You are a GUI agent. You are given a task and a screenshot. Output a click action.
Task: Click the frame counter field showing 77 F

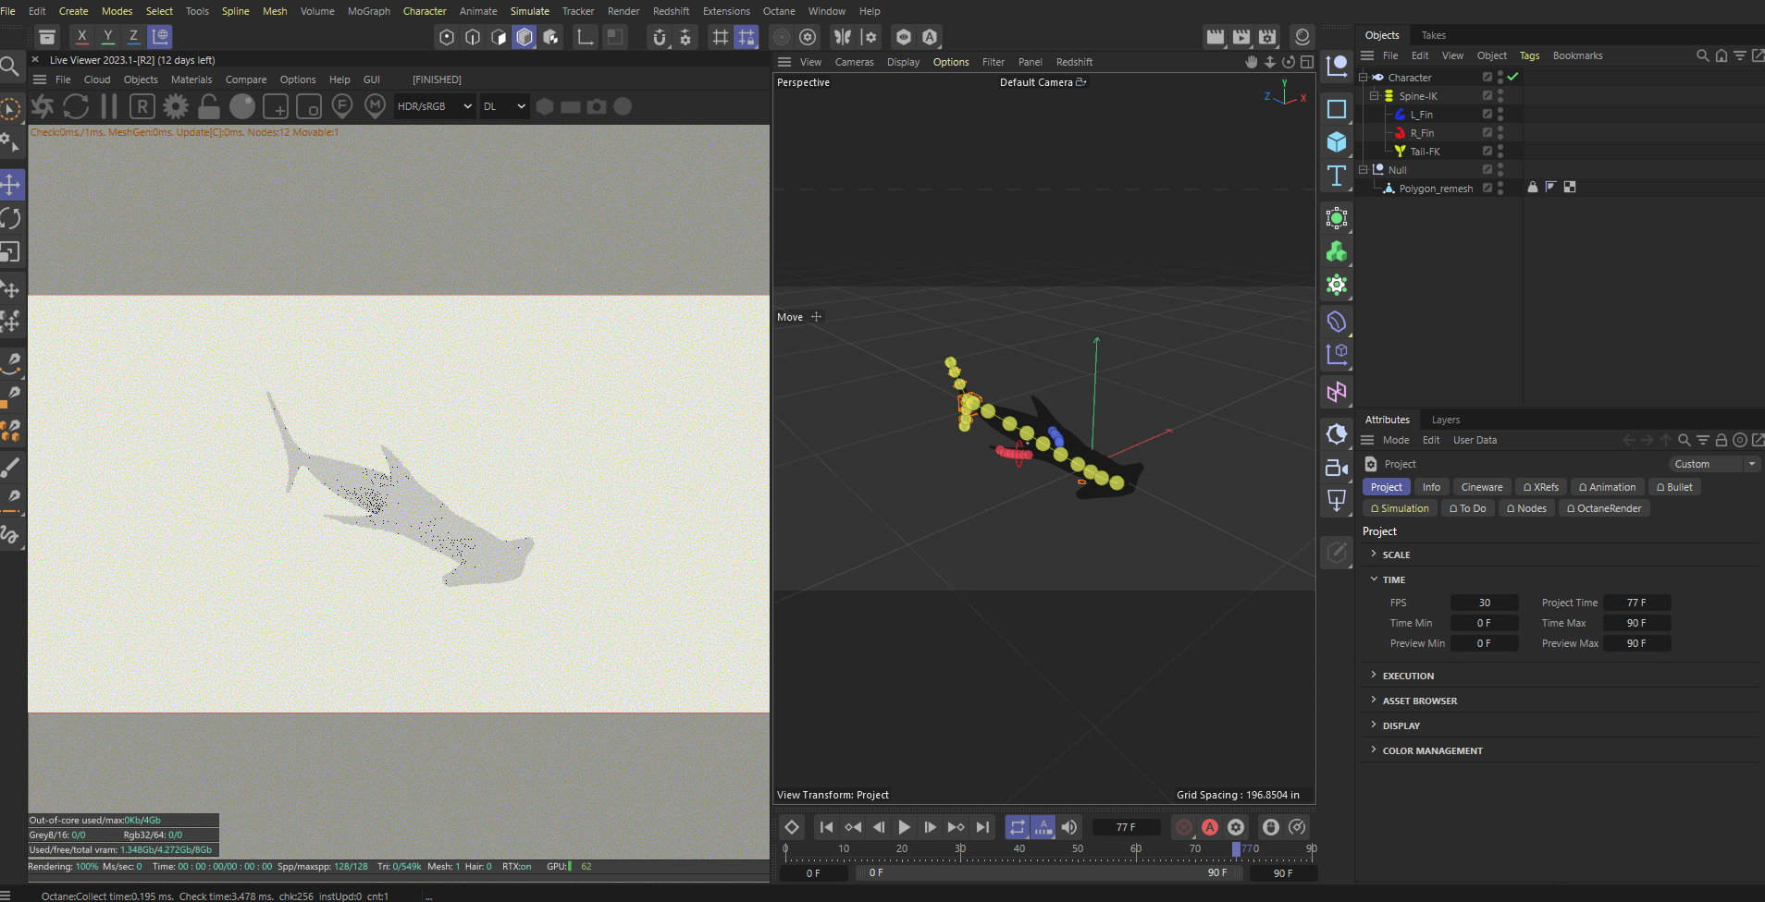pyautogui.click(x=1126, y=826)
